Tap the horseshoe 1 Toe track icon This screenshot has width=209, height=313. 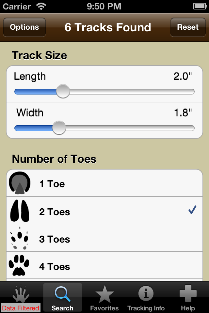[20, 183]
